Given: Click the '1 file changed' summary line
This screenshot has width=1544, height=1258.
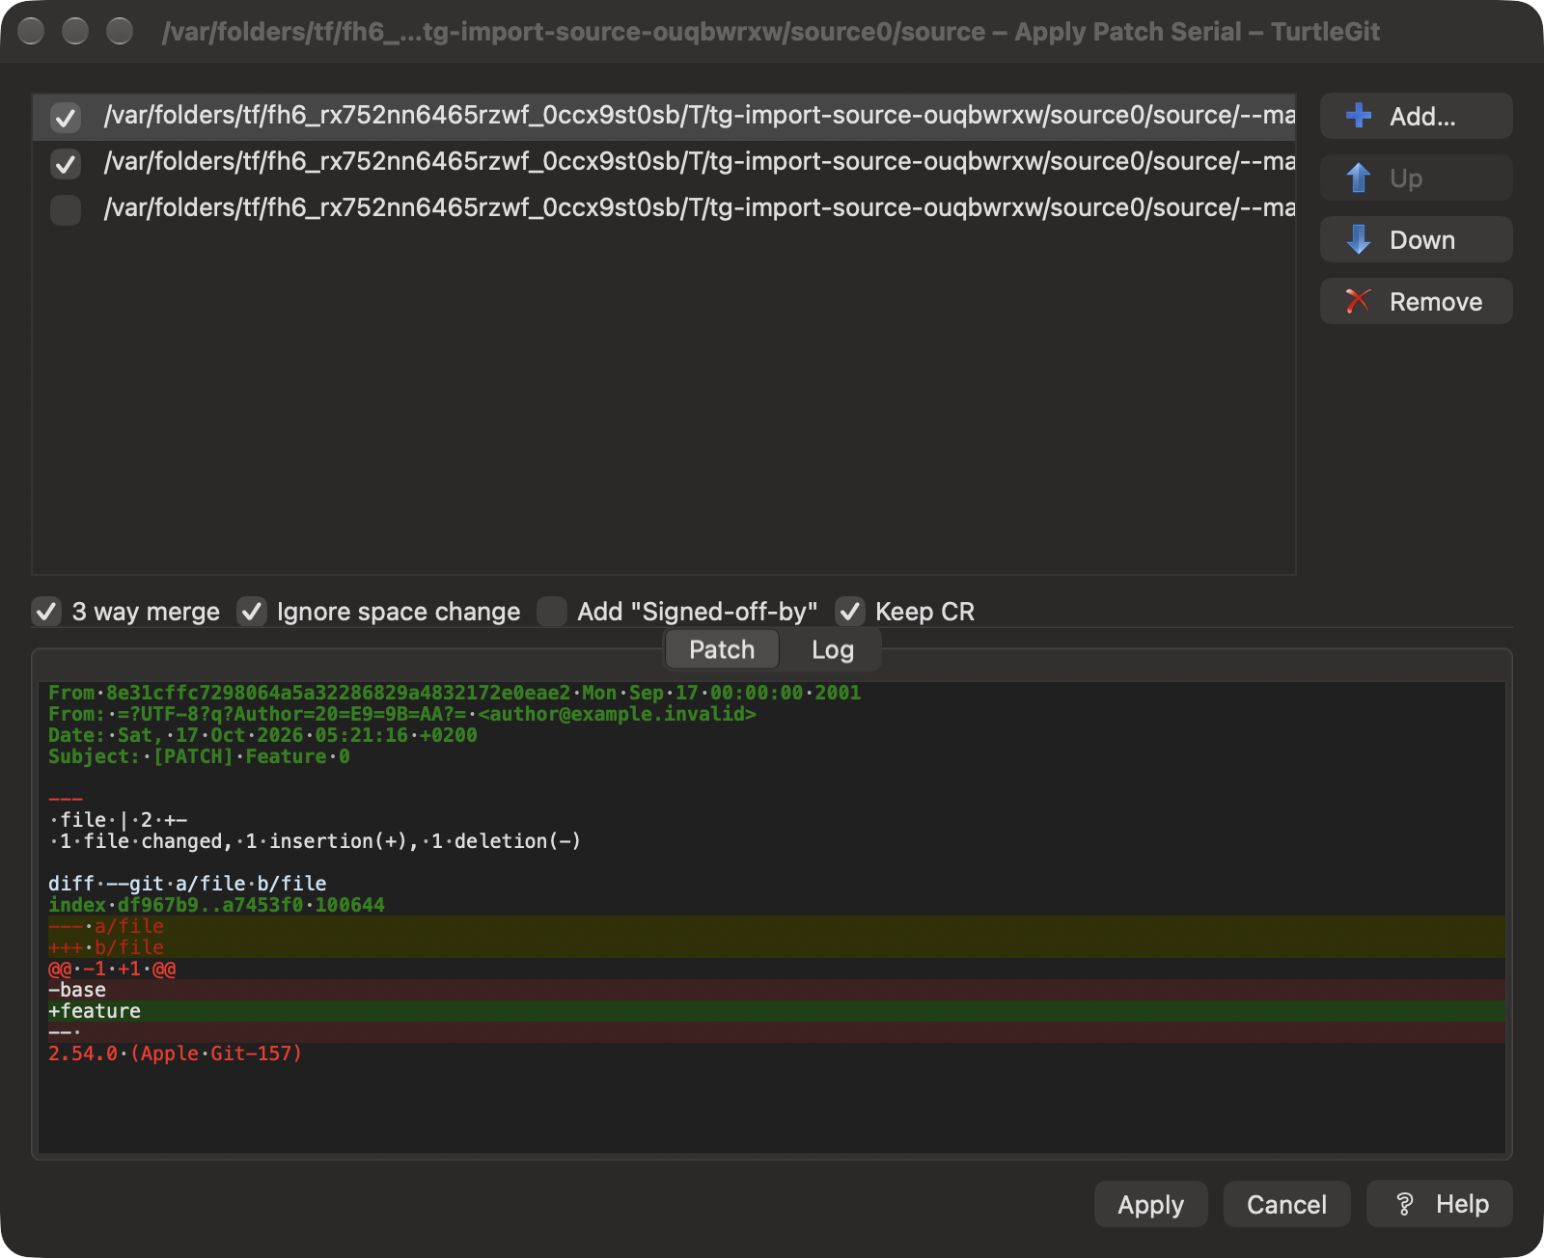Looking at the screenshot, I should pyautogui.click(x=315, y=841).
